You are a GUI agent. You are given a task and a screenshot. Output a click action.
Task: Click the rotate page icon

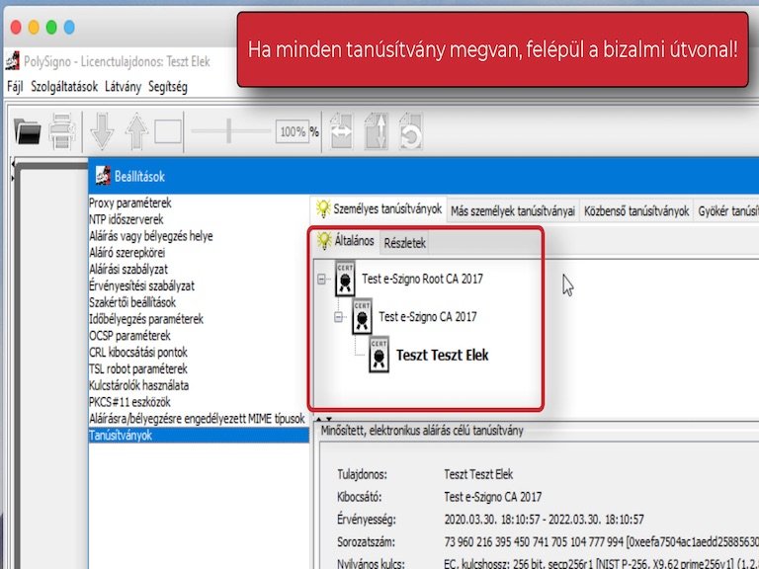point(410,131)
